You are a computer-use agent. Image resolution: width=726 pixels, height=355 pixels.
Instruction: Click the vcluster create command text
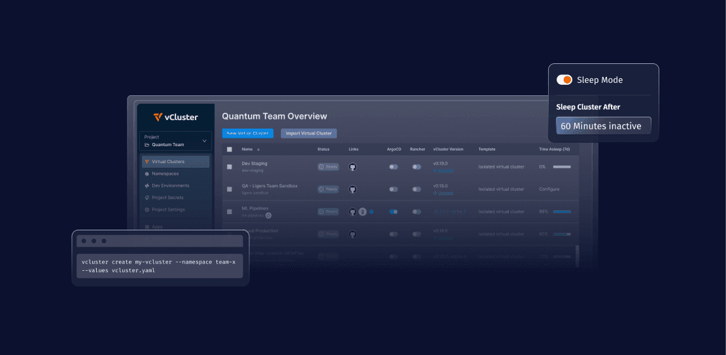tap(158, 266)
